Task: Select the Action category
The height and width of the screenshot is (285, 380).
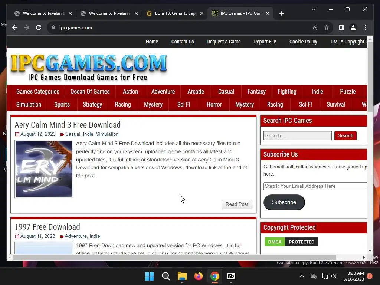Action: pos(130,91)
